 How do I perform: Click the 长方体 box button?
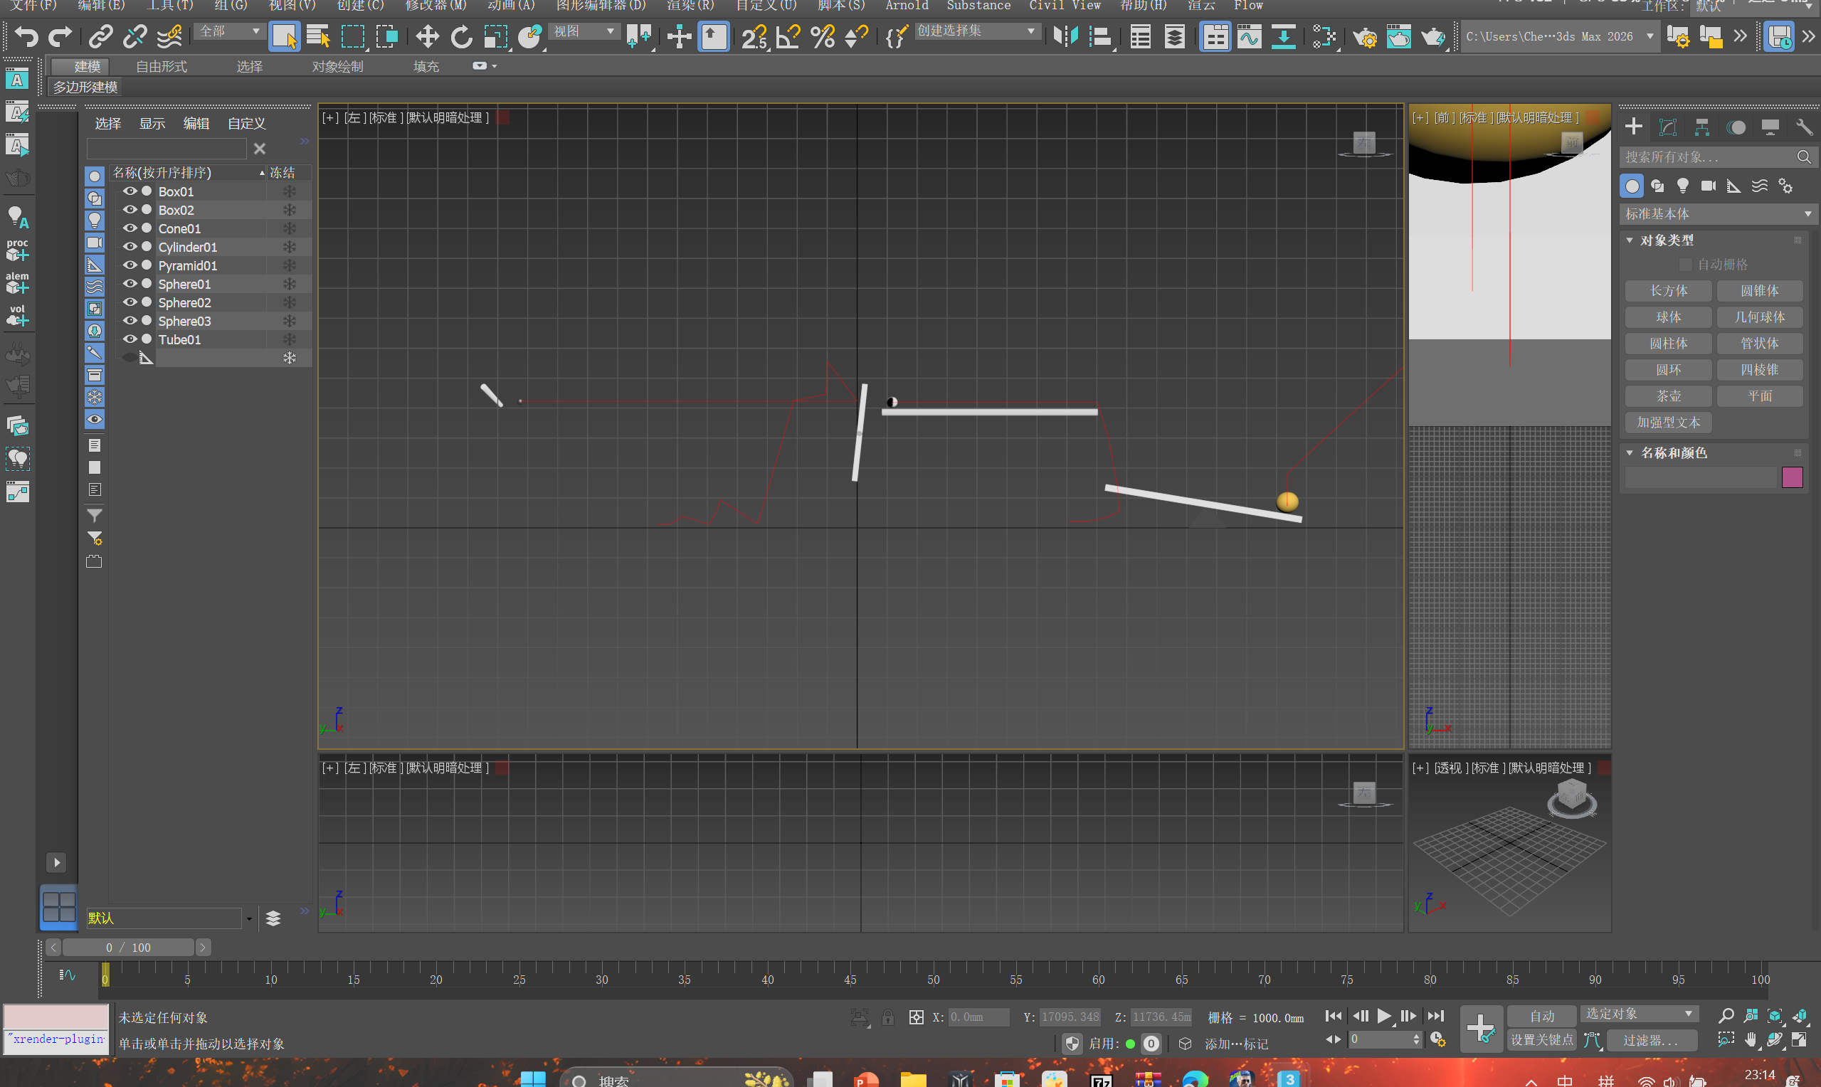coord(1668,291)
